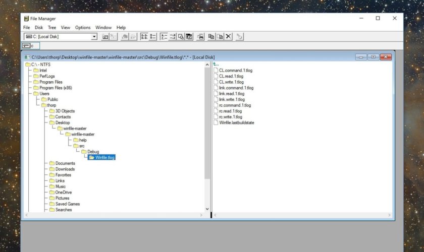Sort files by date using the toolbar icon
The width and height of the screenshot is (424, 252).
pos(189,37)
